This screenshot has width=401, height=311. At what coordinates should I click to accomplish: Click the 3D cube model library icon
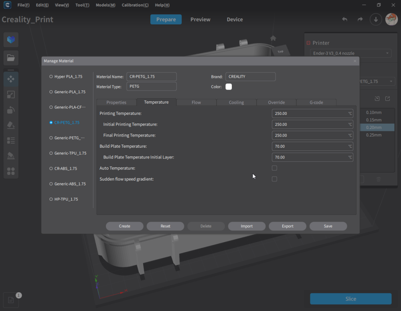point(11,40)
